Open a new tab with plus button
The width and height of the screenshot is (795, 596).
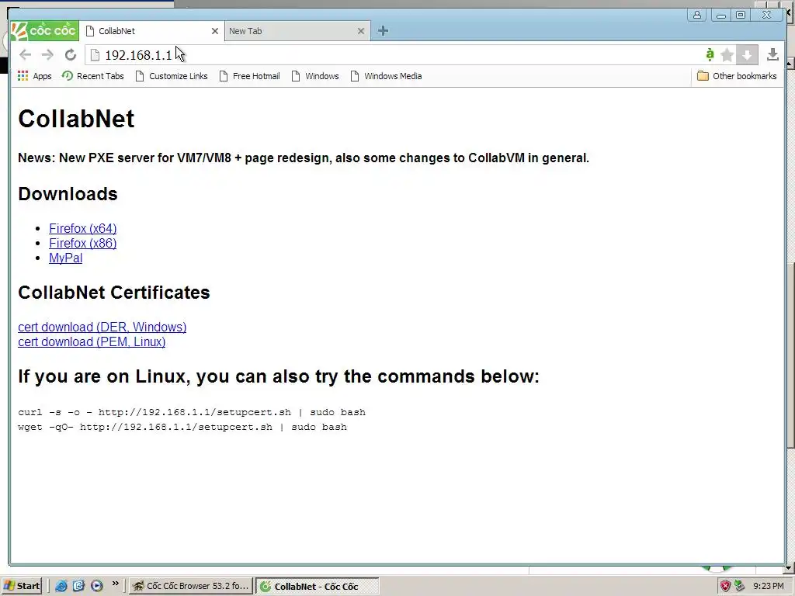[x=383, y=31]
